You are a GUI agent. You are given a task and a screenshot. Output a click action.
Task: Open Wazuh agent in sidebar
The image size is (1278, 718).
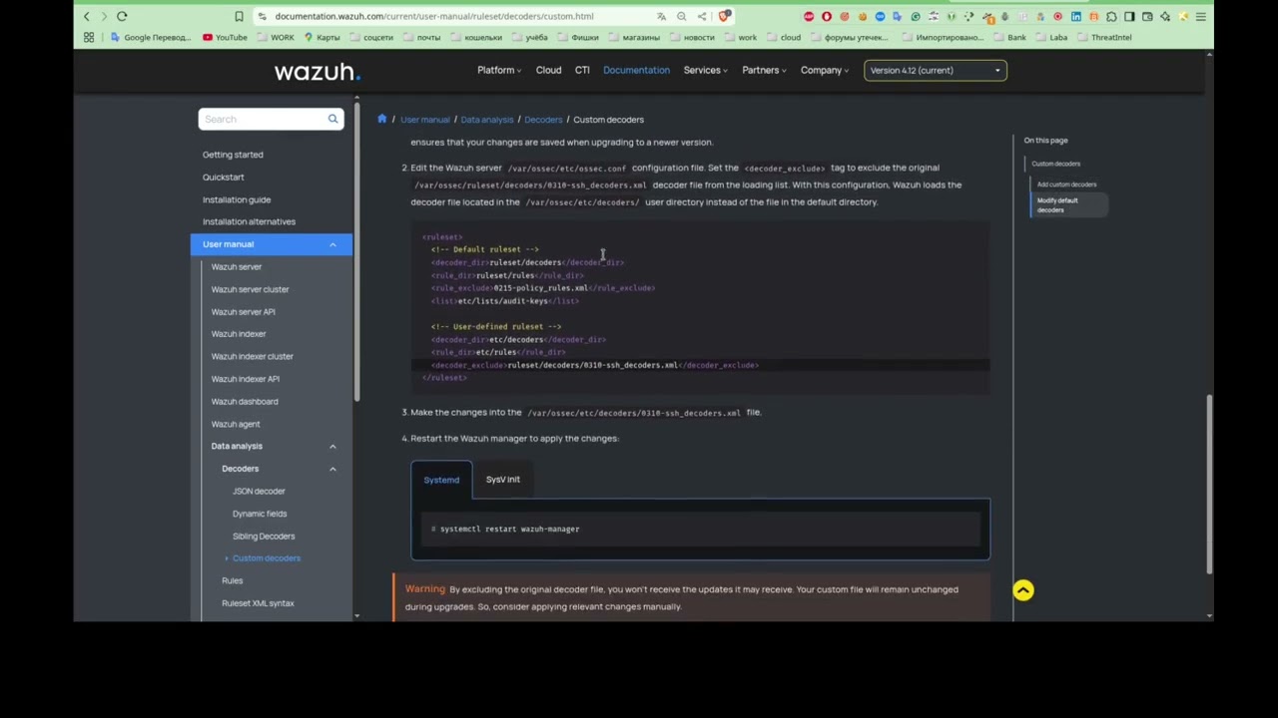click(x=236, y=424)
